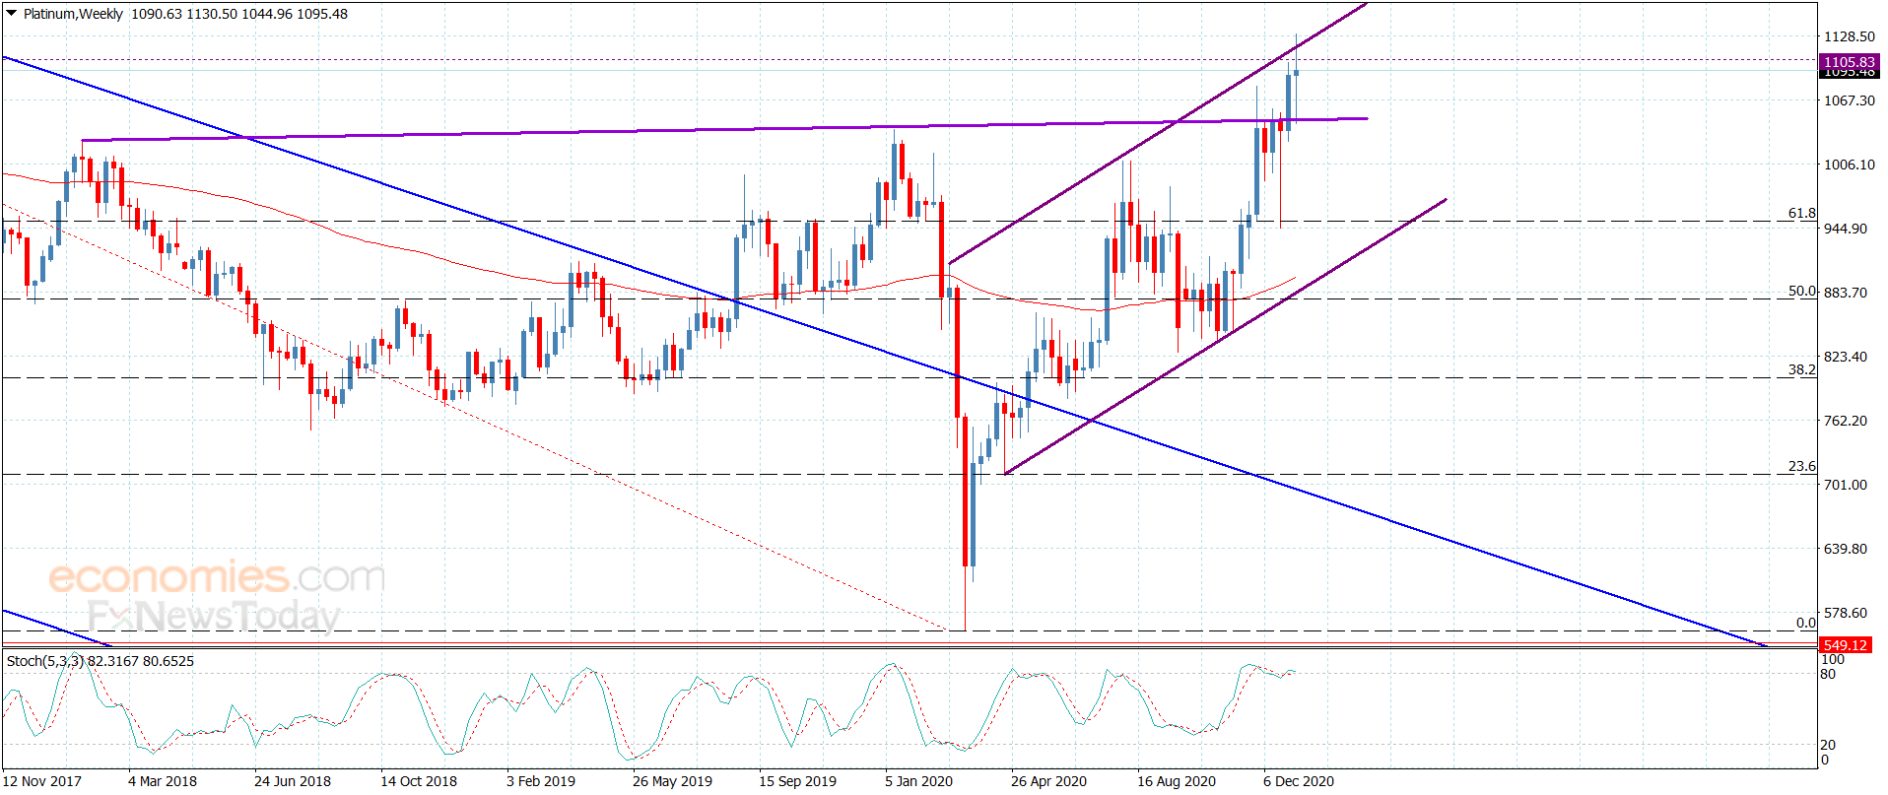Image resolution: width=1888 pixels, height=795 pixels.
Task: Click the 701.00 price scale value
Action: point(1846,485)
